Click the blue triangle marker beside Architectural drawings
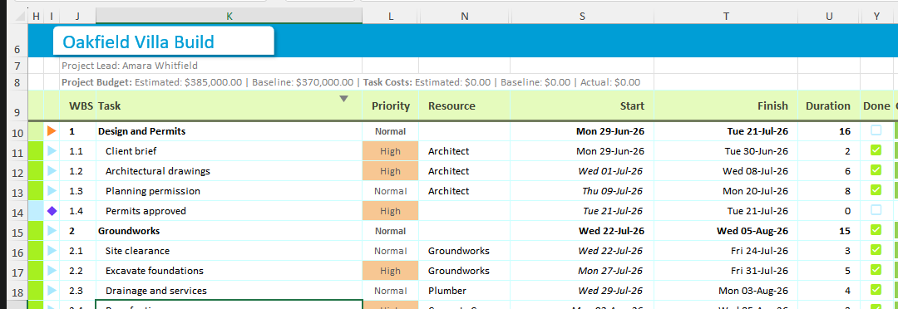 pyautogui.click(x=52, y=171)
